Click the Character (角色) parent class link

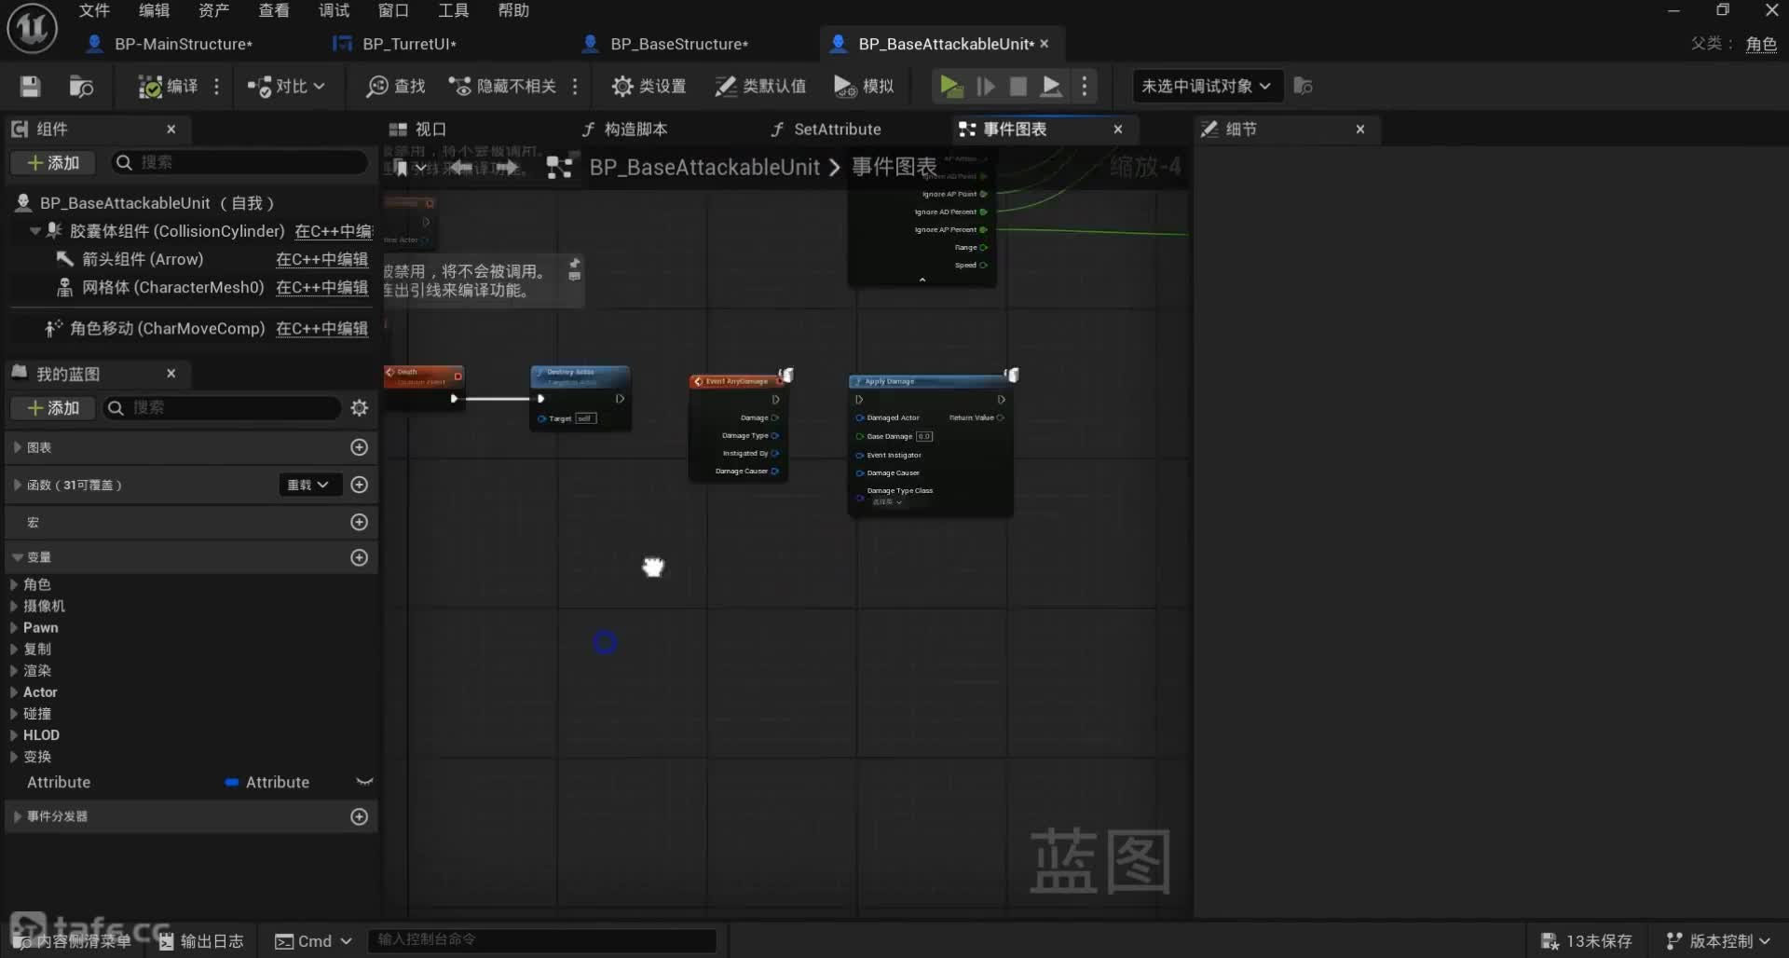[1760, 44]
